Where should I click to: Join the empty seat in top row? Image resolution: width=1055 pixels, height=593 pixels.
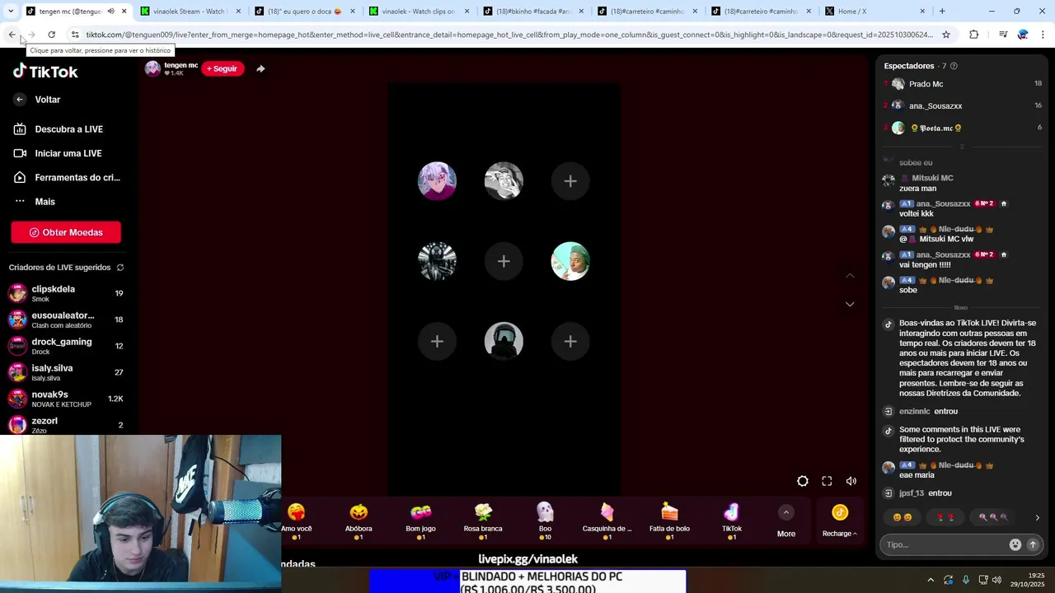coord(570,181)
